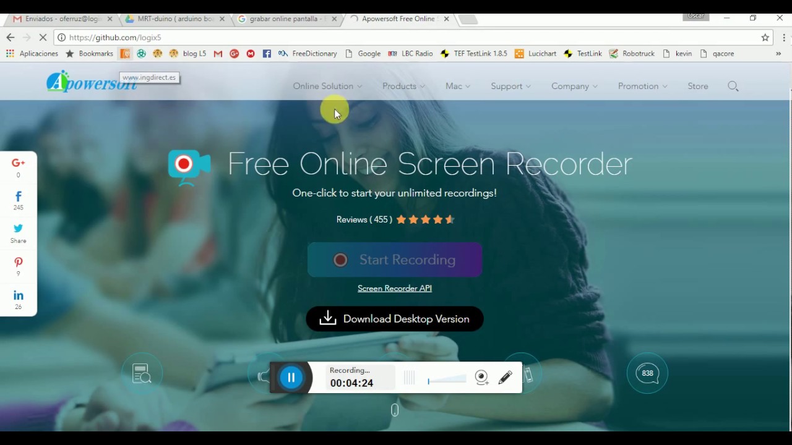The height and width of the screenshot is (445, 792).
Task: Open the pencil annotation tool
Action: coord(505,377)
